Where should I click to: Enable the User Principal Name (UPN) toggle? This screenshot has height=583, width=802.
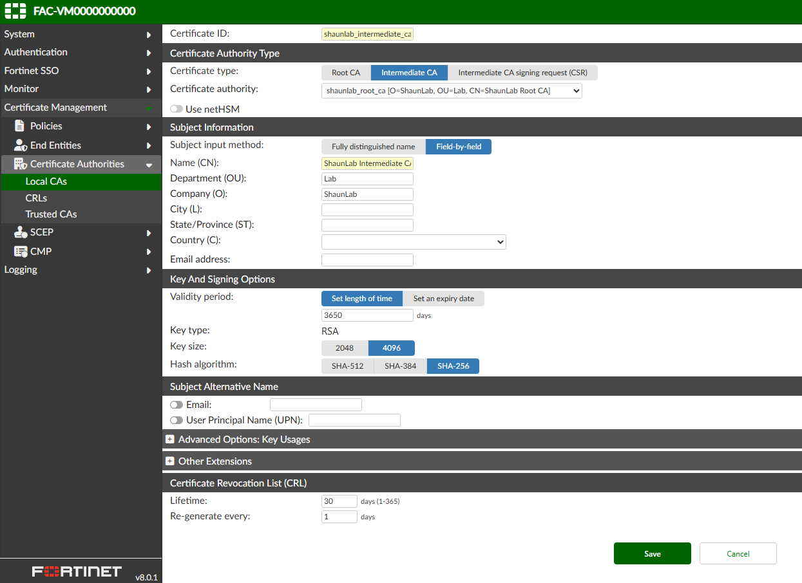pos(177,420)
